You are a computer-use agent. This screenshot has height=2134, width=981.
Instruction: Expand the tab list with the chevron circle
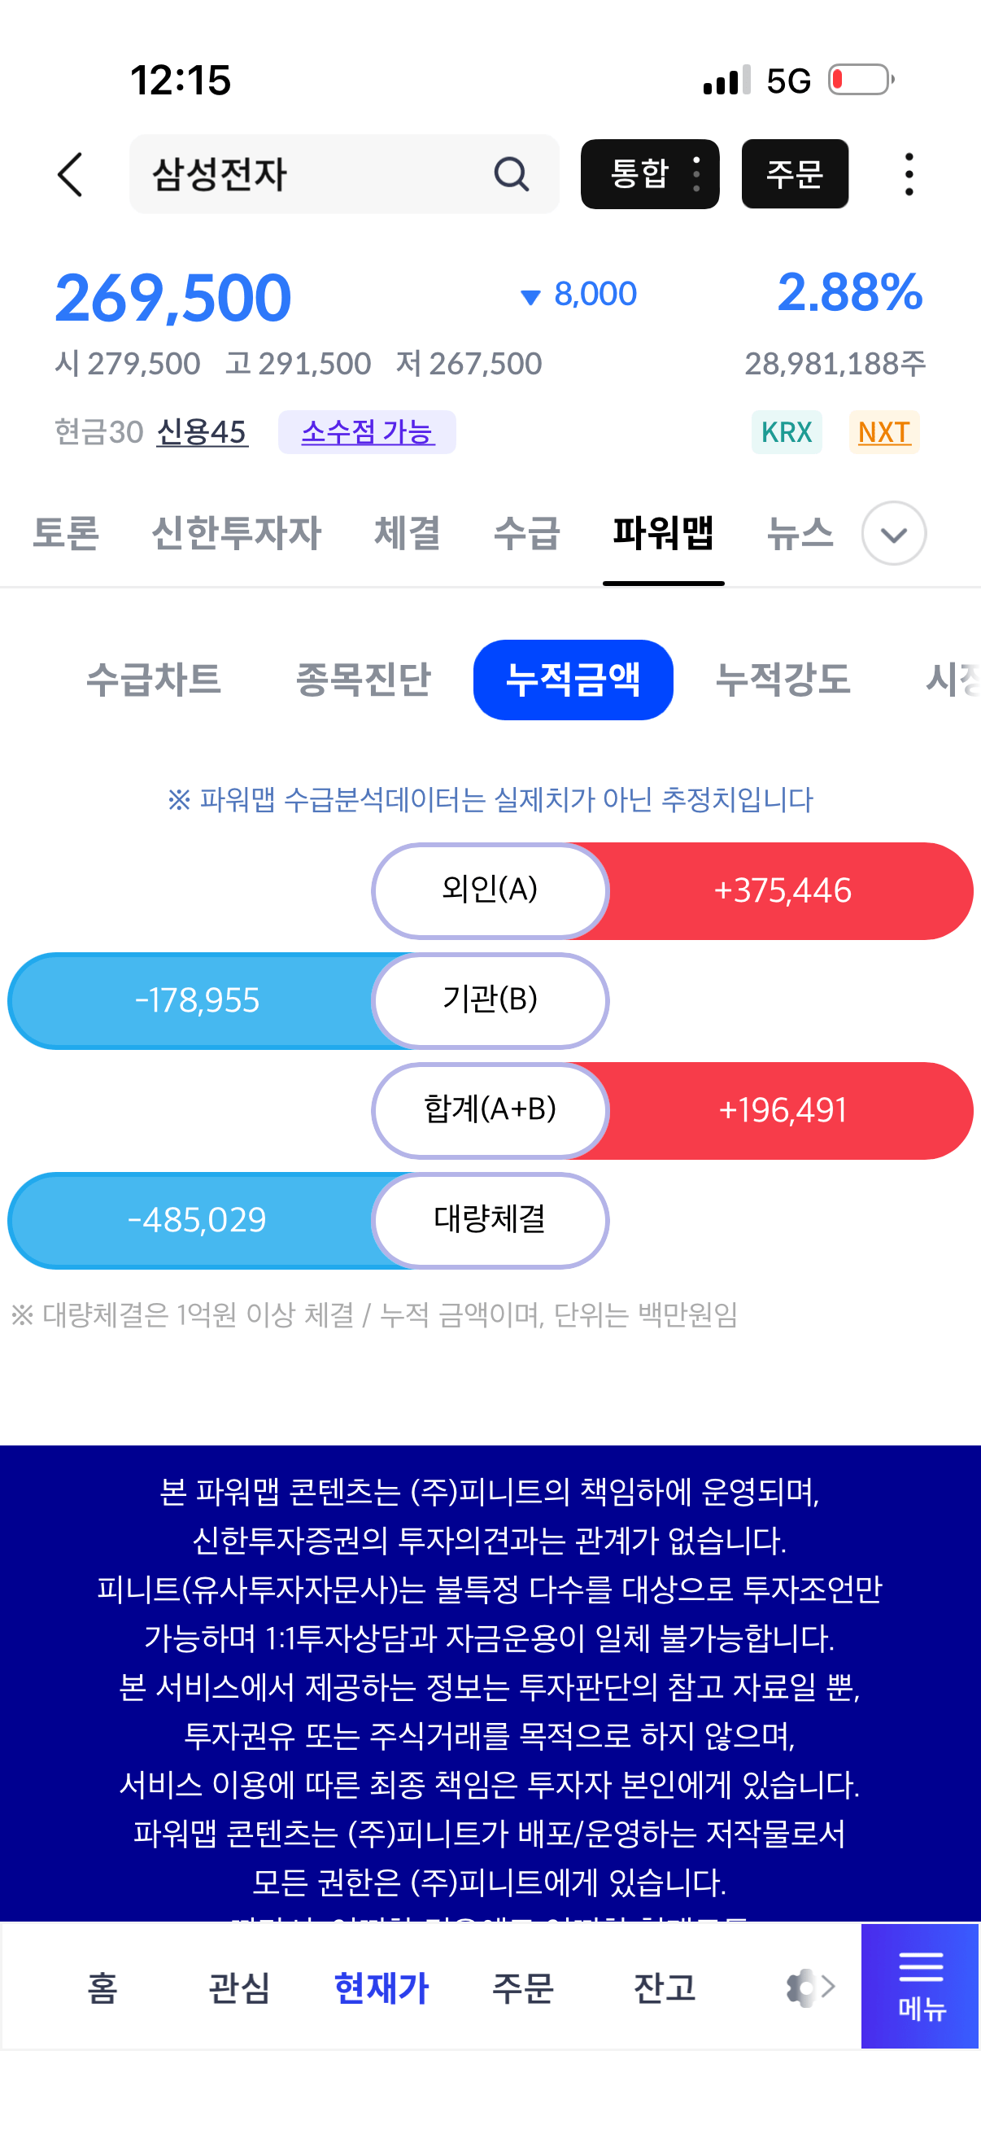(893, 534)
